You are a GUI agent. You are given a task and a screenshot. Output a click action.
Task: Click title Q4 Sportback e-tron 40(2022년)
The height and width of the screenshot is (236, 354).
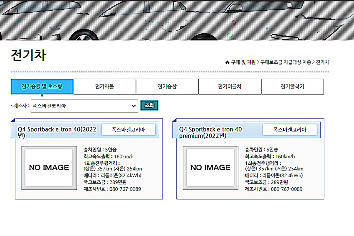coord(57,132)
